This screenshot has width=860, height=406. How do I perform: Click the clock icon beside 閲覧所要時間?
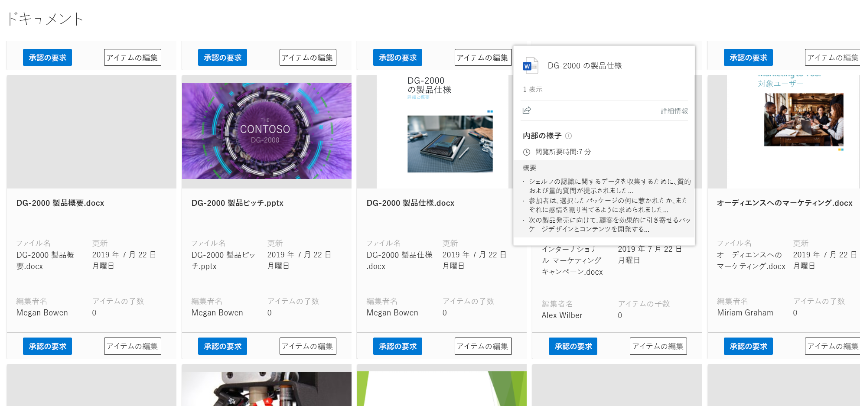pos(525,152)
